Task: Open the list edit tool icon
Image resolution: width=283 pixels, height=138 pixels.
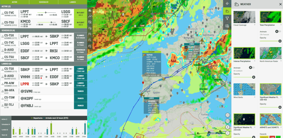Action: (90, 28)
